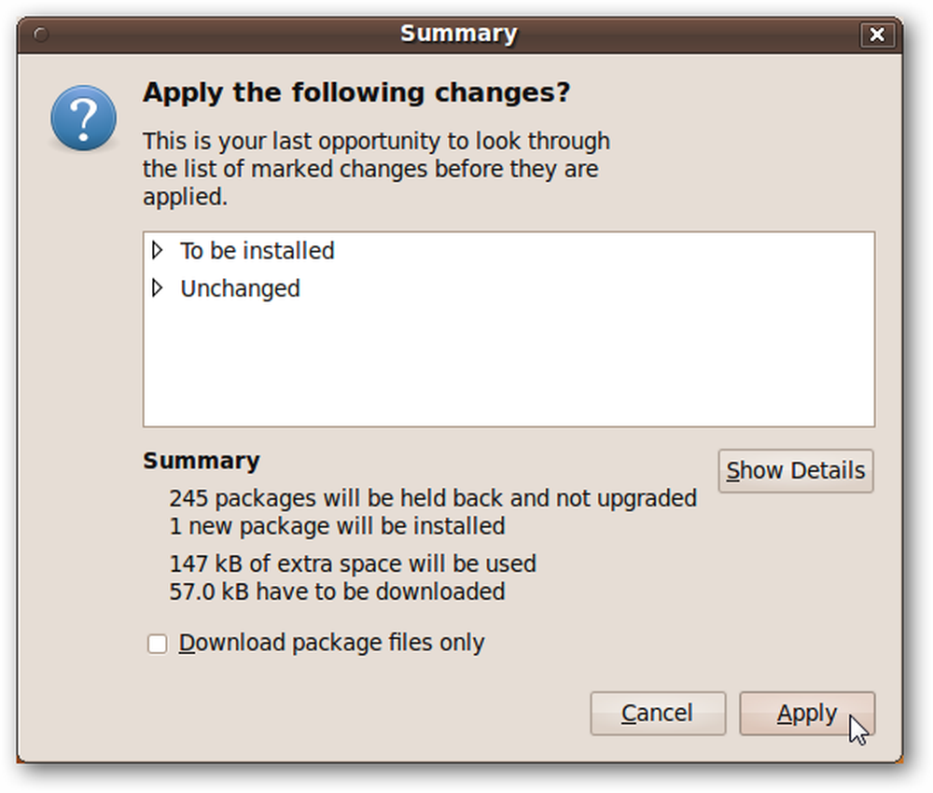Open Show Details view

click(x=796, y=470)
